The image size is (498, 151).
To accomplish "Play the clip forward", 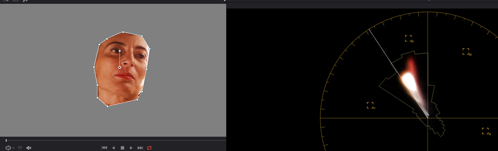I will coord(132,148).
